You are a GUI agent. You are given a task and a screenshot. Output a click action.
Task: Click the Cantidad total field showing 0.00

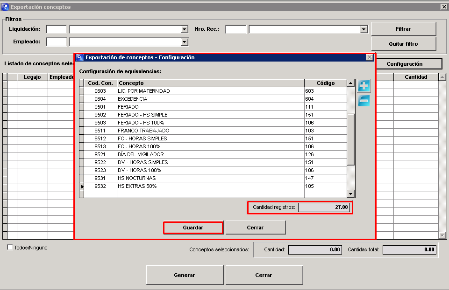click(x=409, y=250)
